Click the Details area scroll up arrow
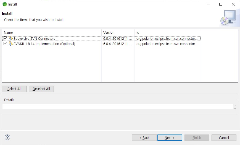Image resolution: width=240 pixels, height=145 pixels. coord(235,106)
